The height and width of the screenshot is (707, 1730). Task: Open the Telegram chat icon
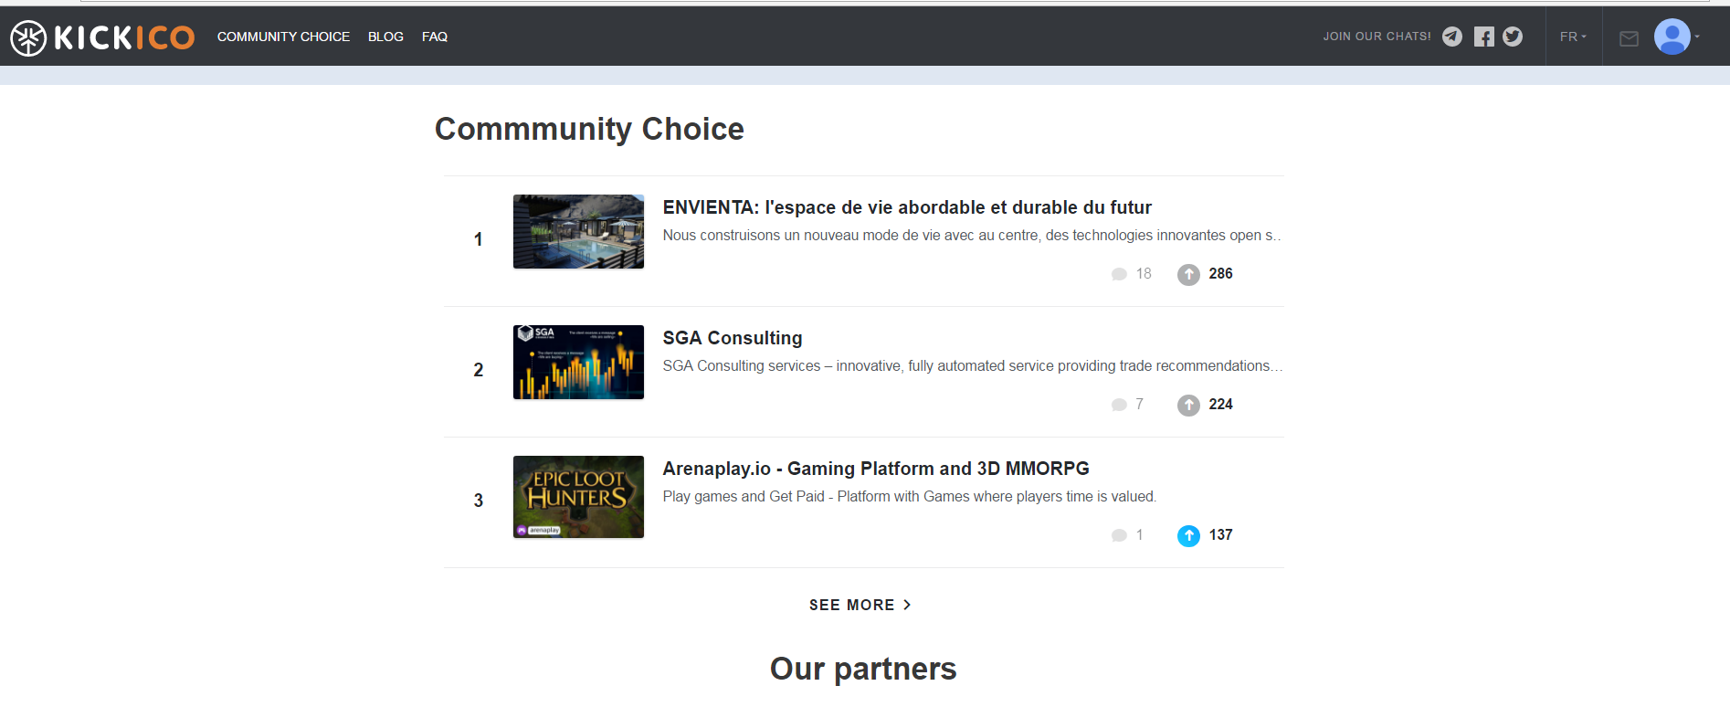coord(1452,37)
